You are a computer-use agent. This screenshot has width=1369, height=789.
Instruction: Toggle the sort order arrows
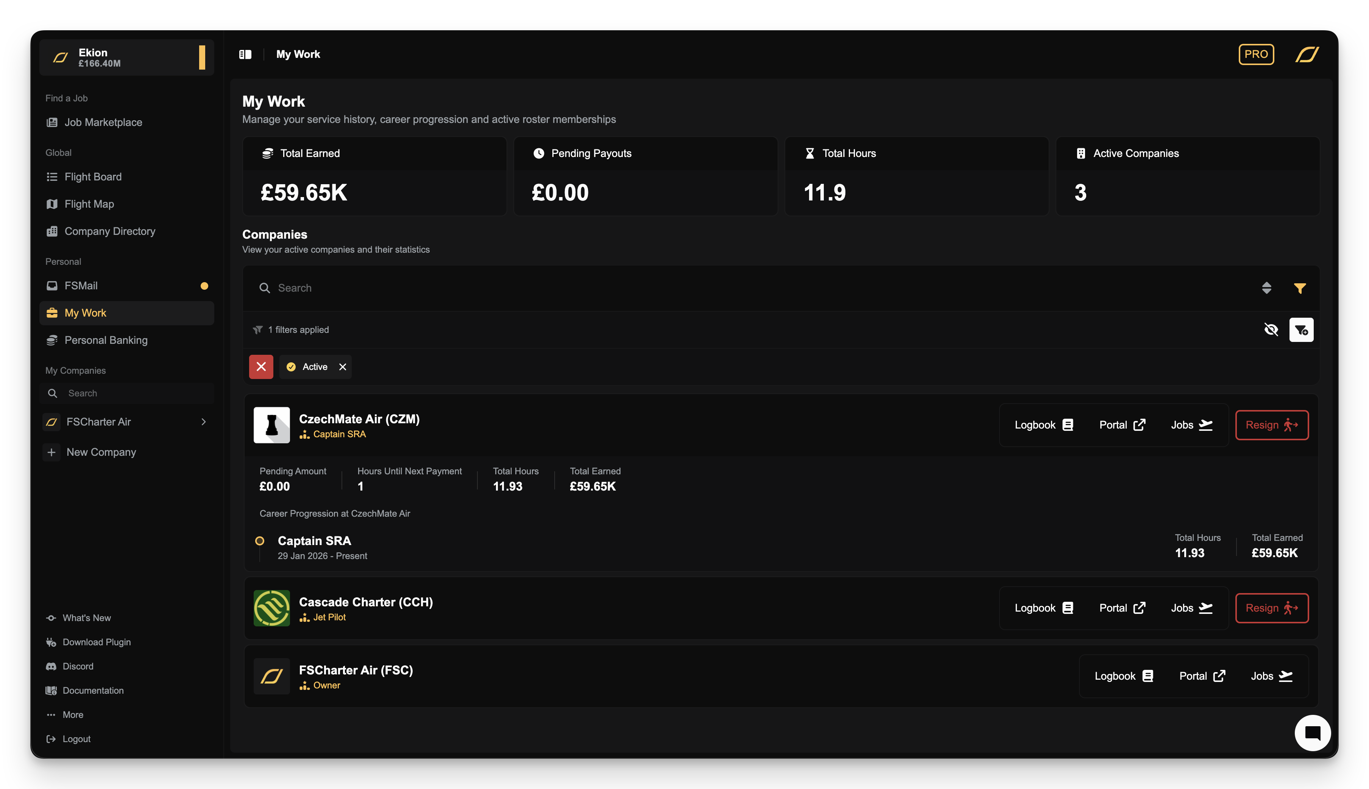(1266, 288)
